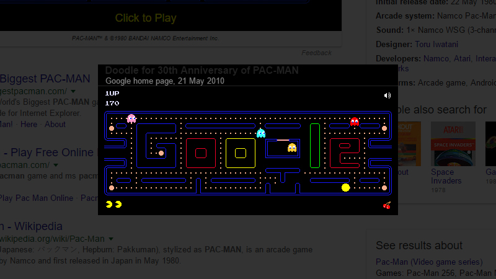Click the BANDAI NAMCO copyright text
Screen dimensions: 496x279
146,38
